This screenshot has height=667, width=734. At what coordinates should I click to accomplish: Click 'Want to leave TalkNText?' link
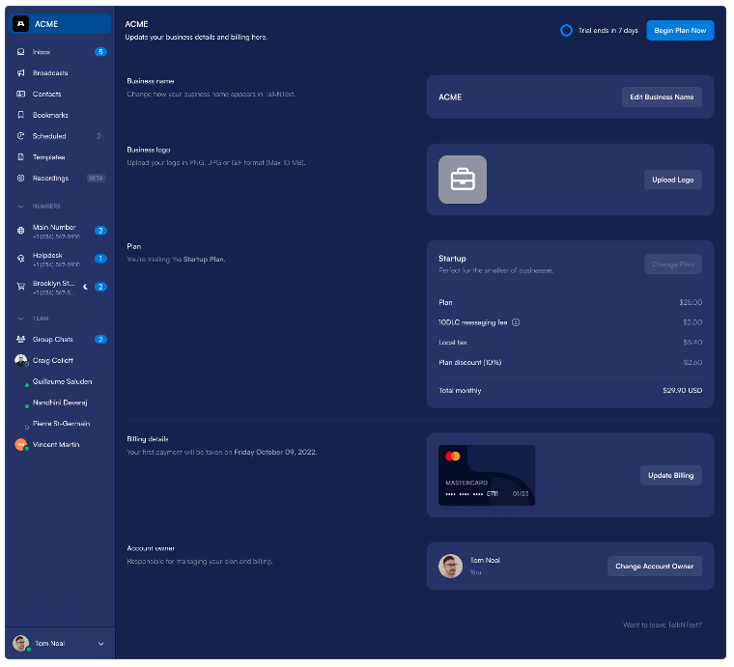pos(663,625)
